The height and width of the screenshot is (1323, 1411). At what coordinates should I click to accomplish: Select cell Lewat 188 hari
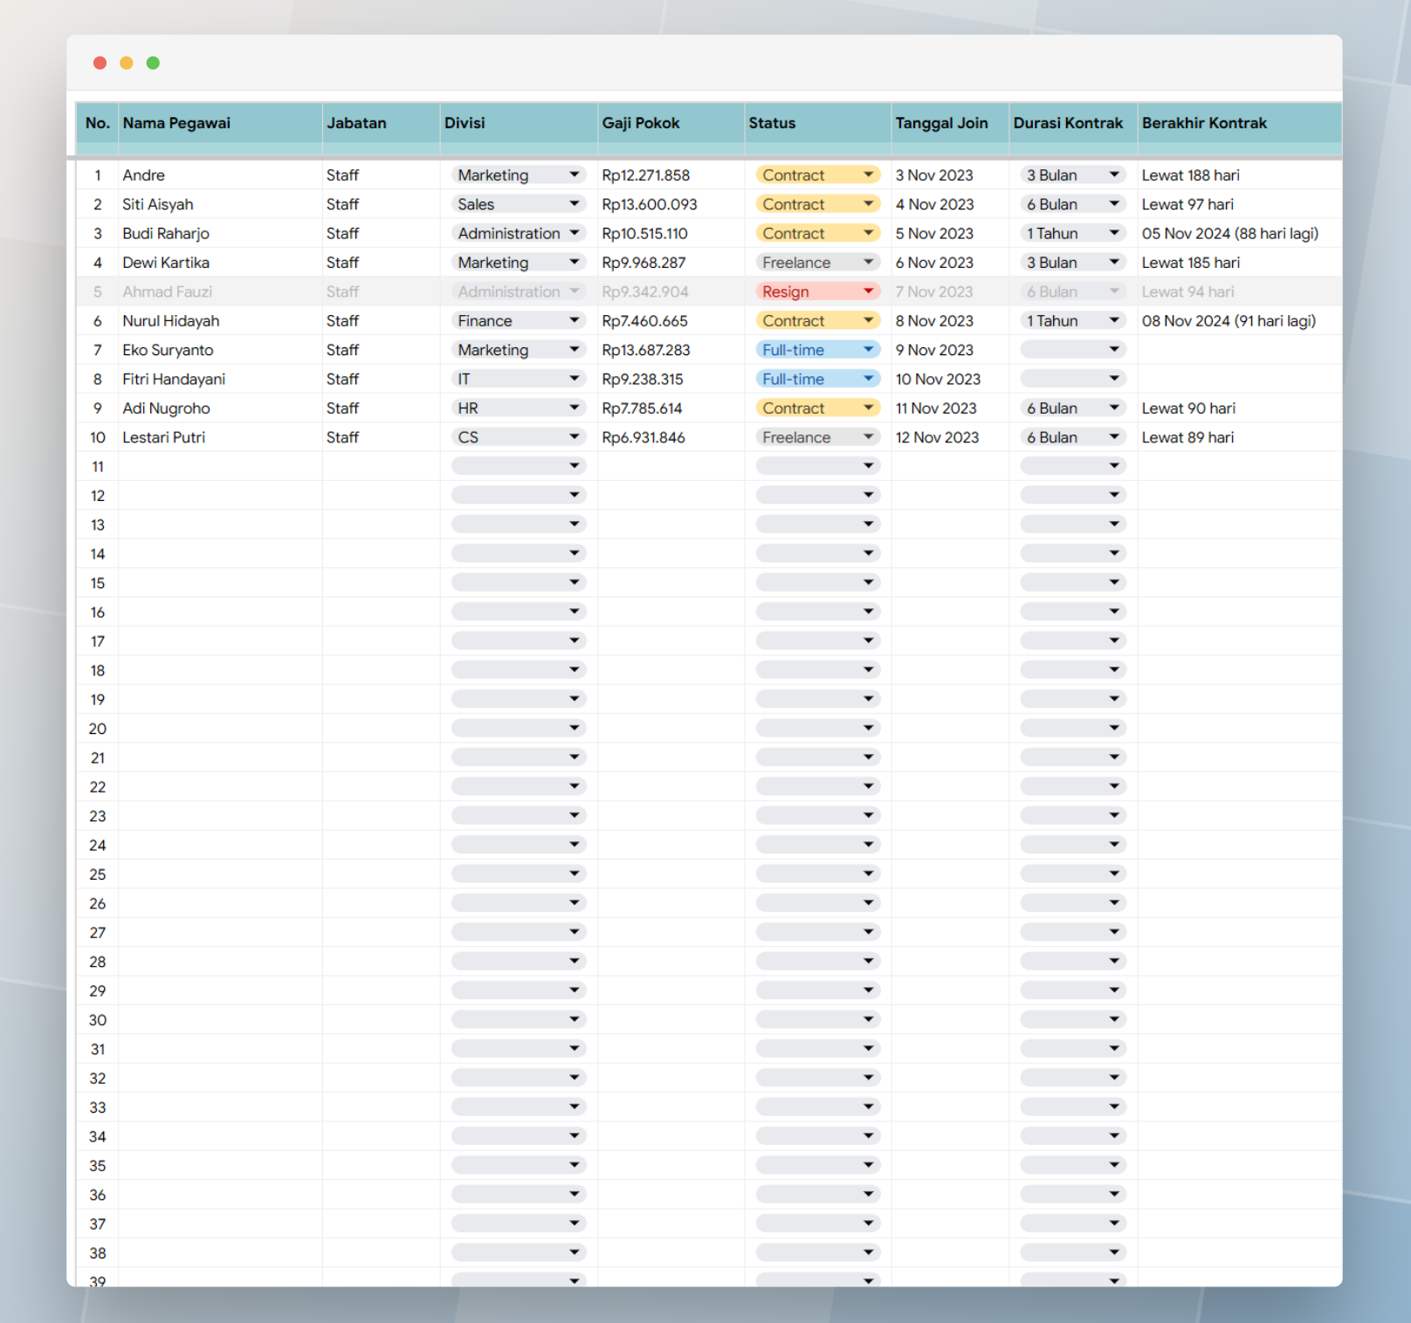pyautogui.click(x=1239, y=175)
